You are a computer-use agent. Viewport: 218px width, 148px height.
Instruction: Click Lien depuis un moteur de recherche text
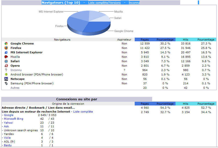tap(36, 111)
